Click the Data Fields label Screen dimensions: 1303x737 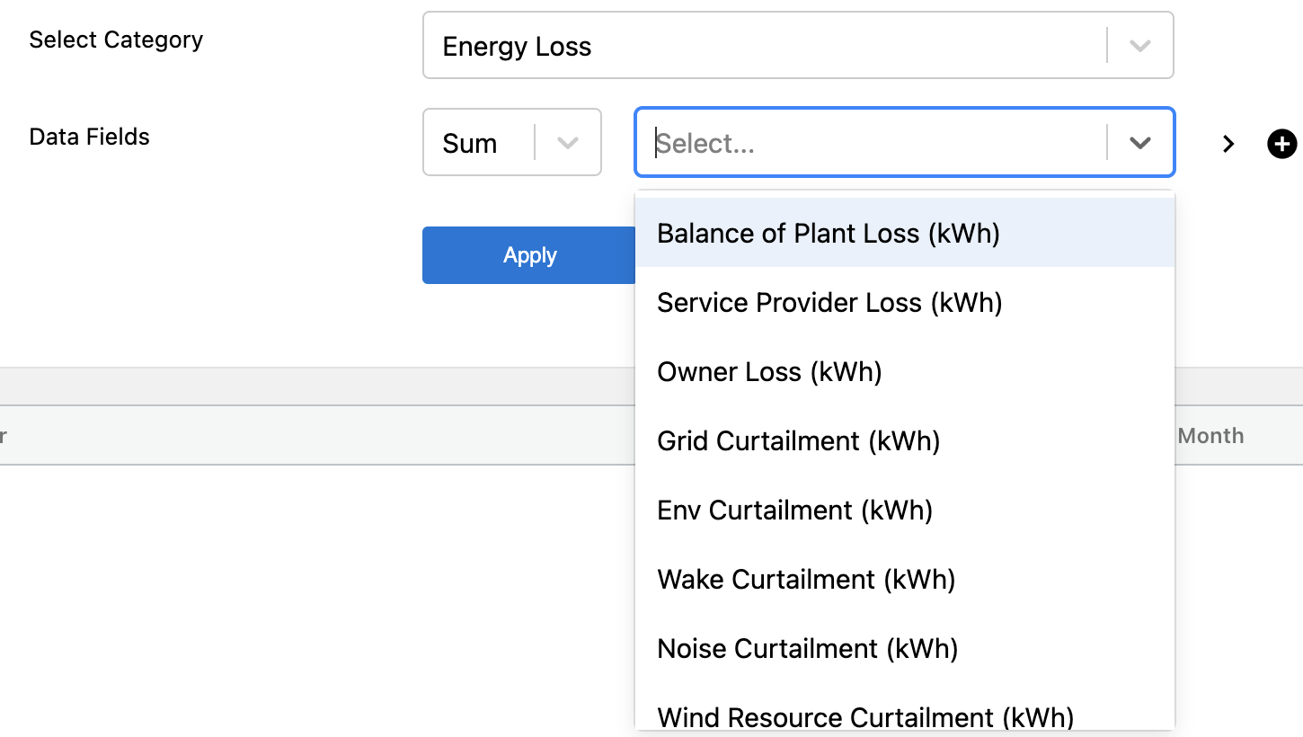click(89, 138)
